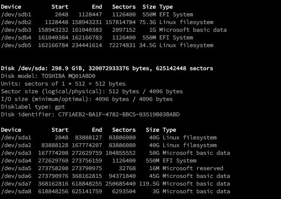Click the TOSHIBA MQ01ABD0 disk model text
This screenshot has width=281, height=199.
click(x=68, y=76)
